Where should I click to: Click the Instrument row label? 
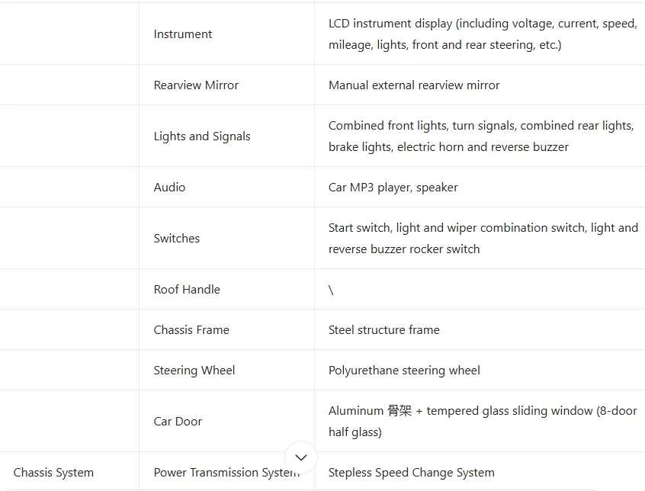point(182,34)
